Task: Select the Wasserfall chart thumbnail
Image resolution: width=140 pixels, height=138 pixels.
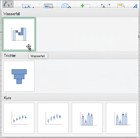Action: tap(19, 34)
